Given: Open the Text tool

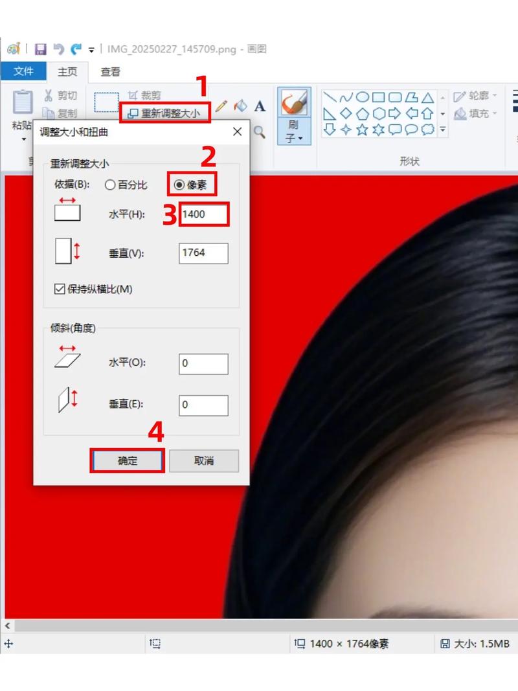Looking at the screenshot, I should coord(261,107).
